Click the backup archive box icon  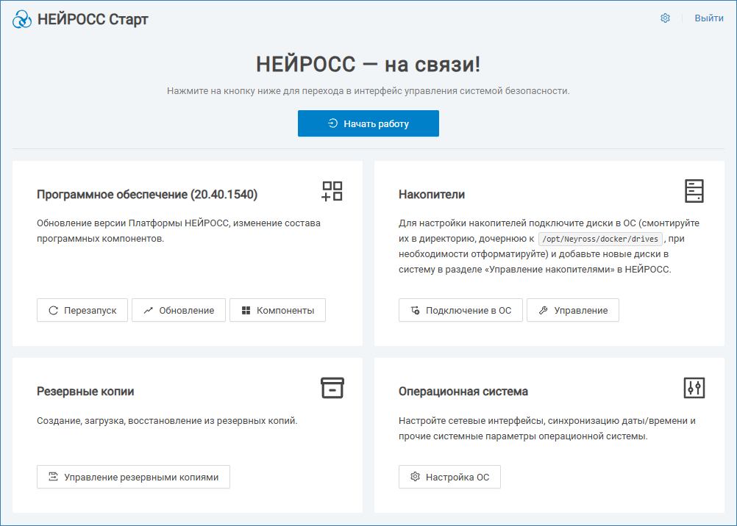[x=332, y=388]
